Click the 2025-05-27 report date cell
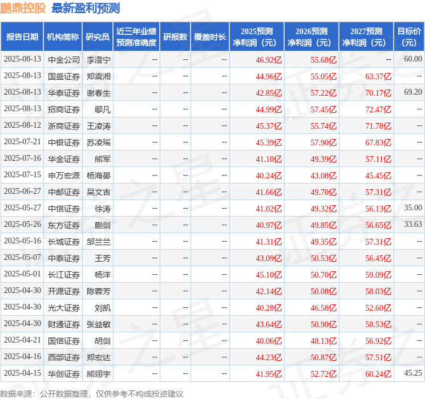The width and height of the screenshot is (425, 399). 22,207
